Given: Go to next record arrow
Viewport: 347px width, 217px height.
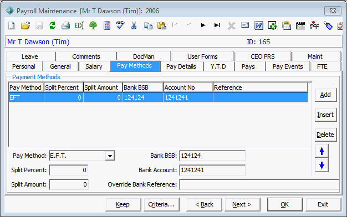Looking at the screenshot, I should click(x=203, y=25).
